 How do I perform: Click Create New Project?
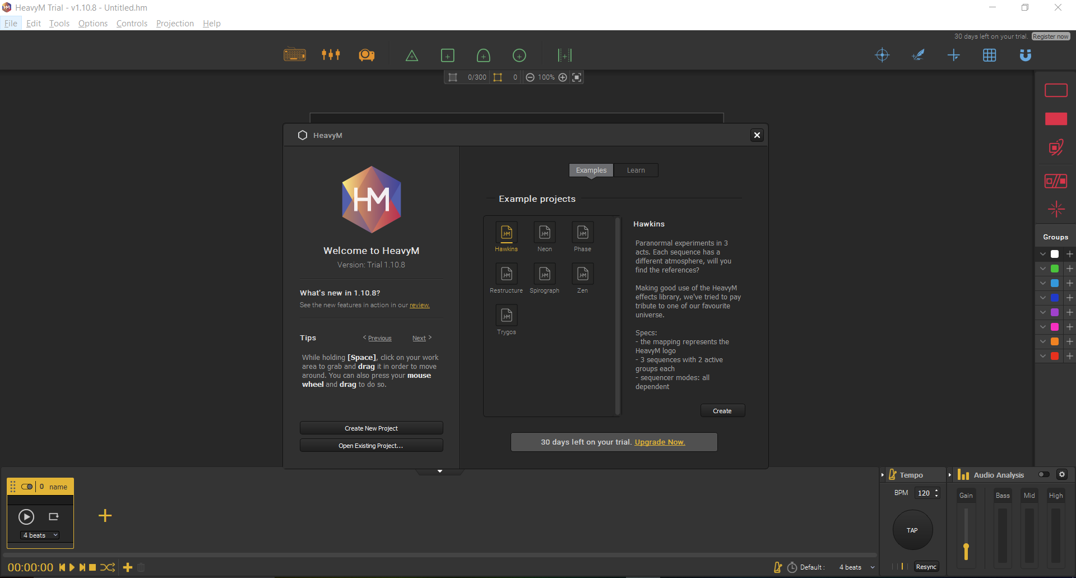pos(371,428)
